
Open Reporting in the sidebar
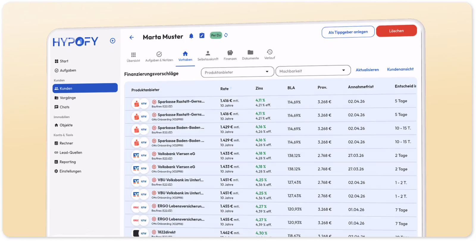[65, 162]
